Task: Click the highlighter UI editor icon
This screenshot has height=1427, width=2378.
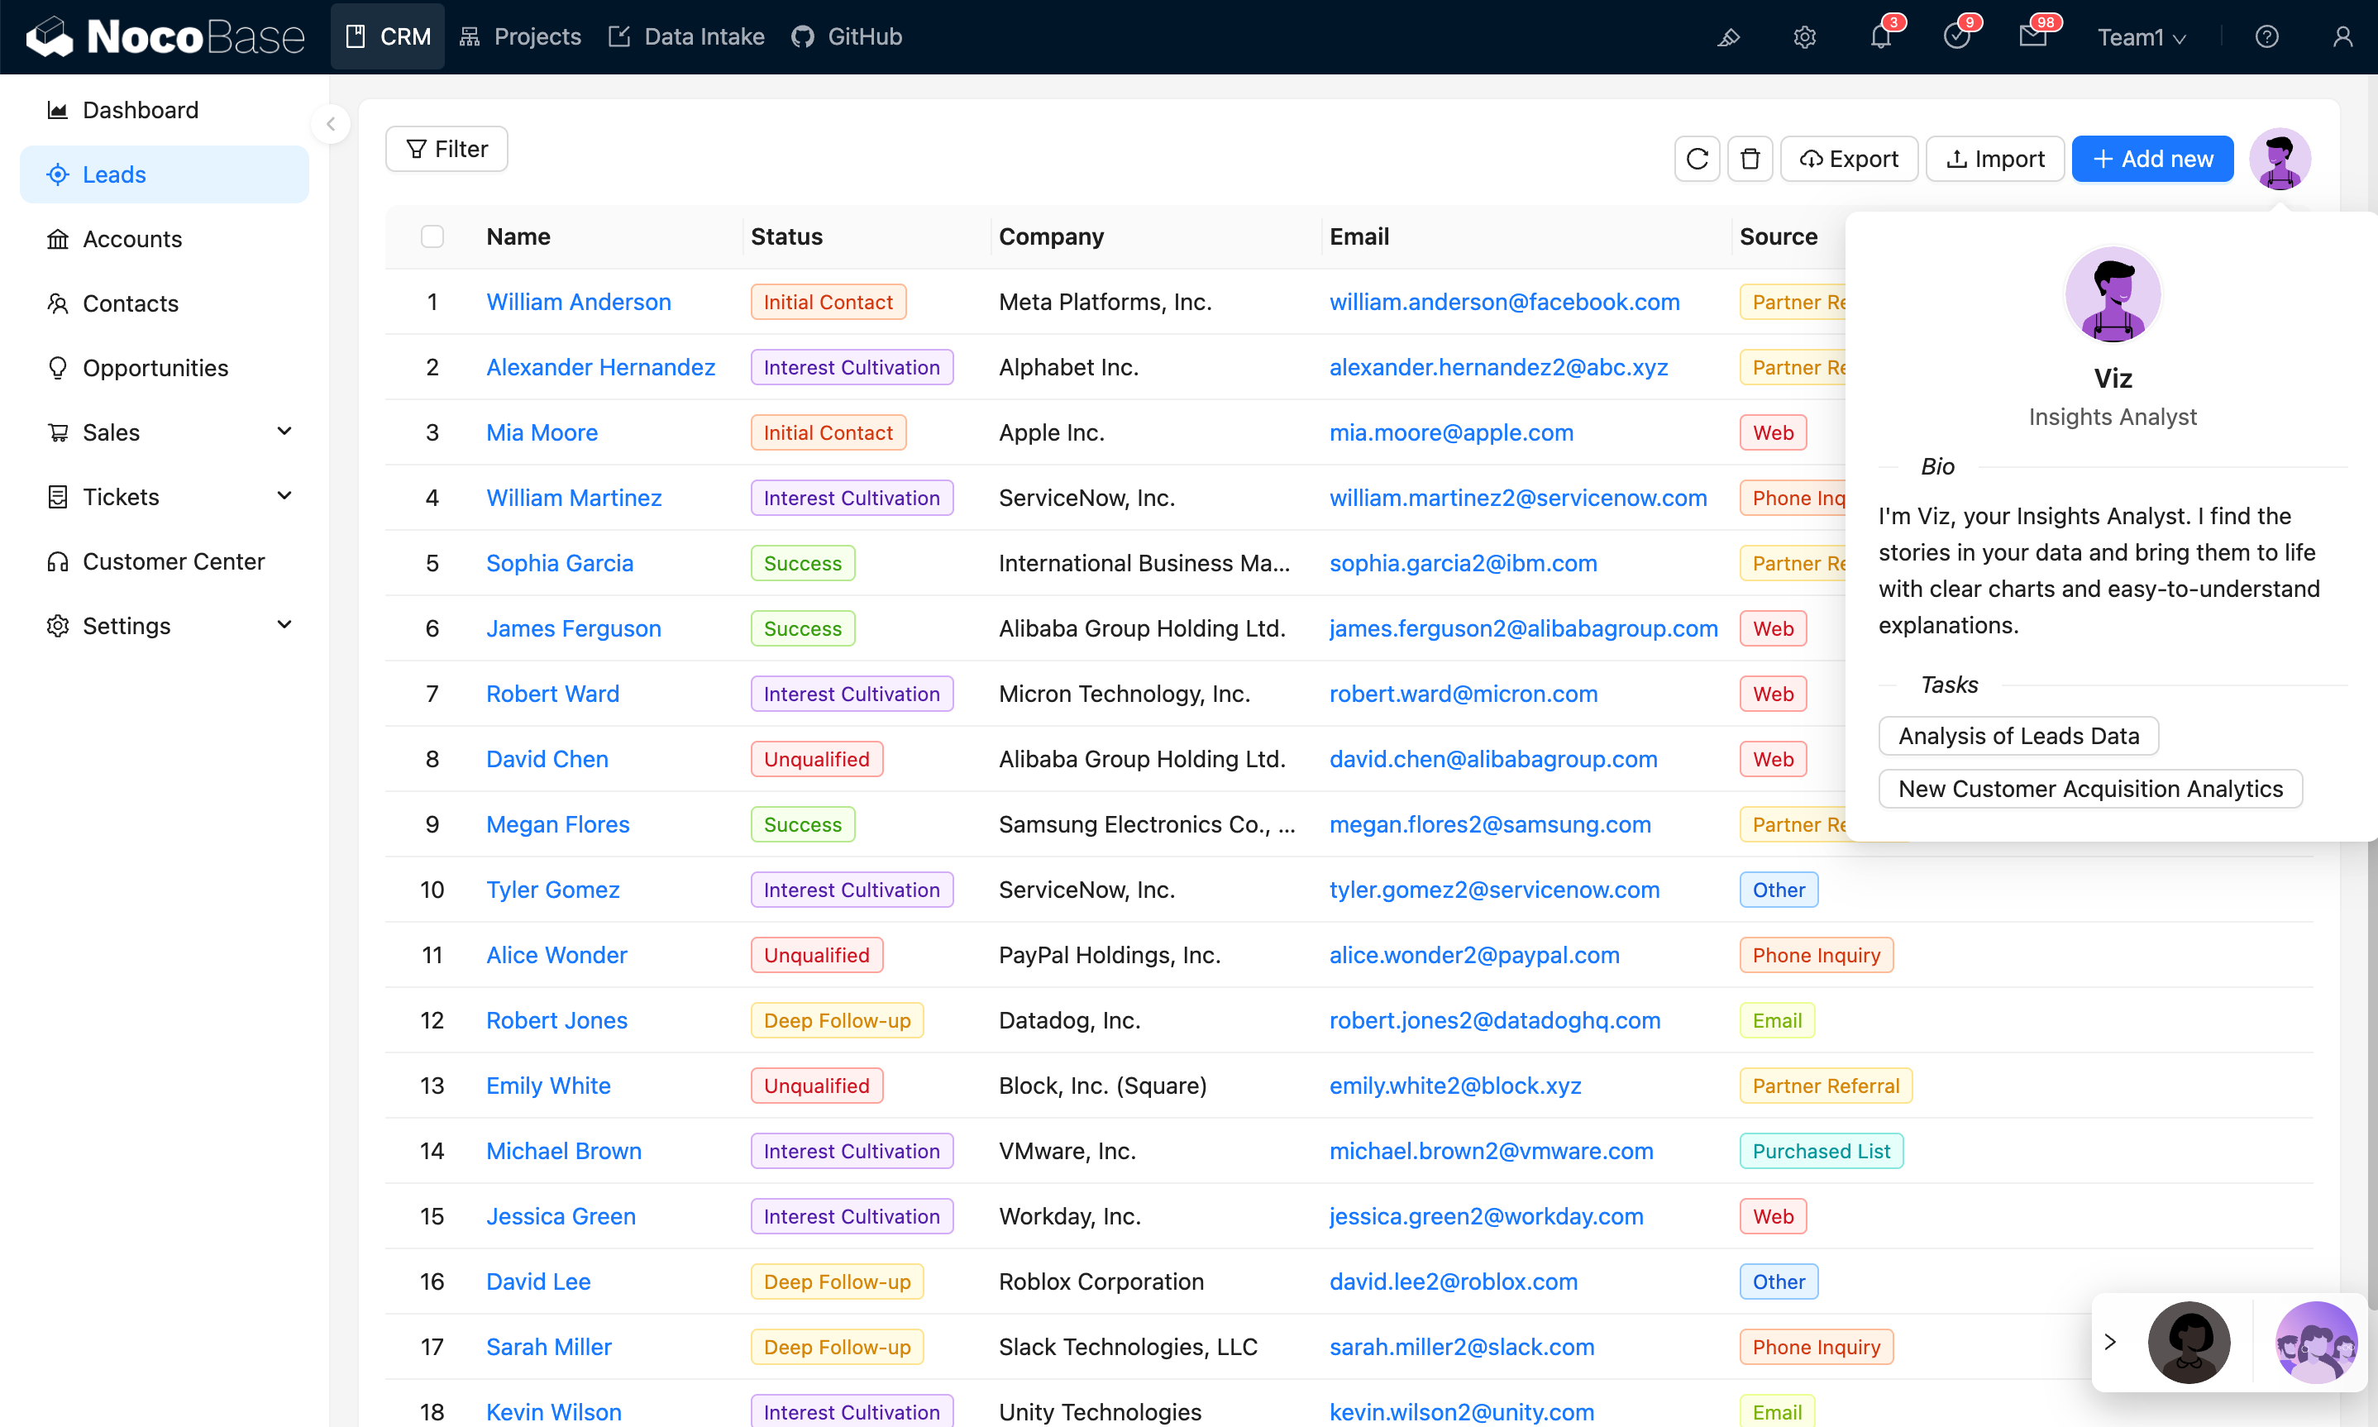Action: (1728, 36)
